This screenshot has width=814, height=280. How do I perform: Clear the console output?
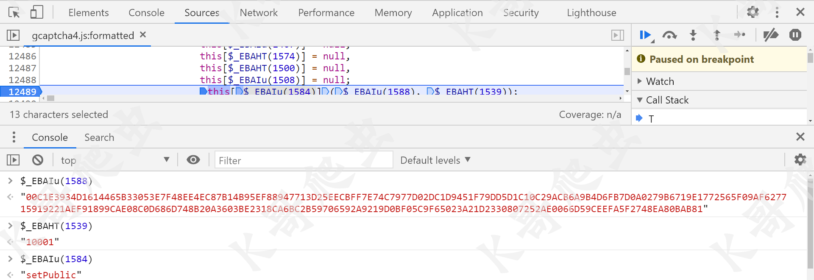38,160
